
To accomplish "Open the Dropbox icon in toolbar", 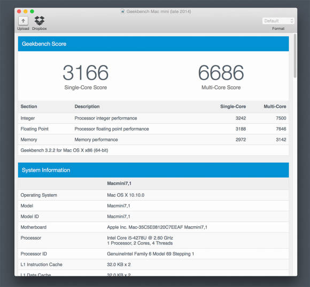I will [40, 20].
